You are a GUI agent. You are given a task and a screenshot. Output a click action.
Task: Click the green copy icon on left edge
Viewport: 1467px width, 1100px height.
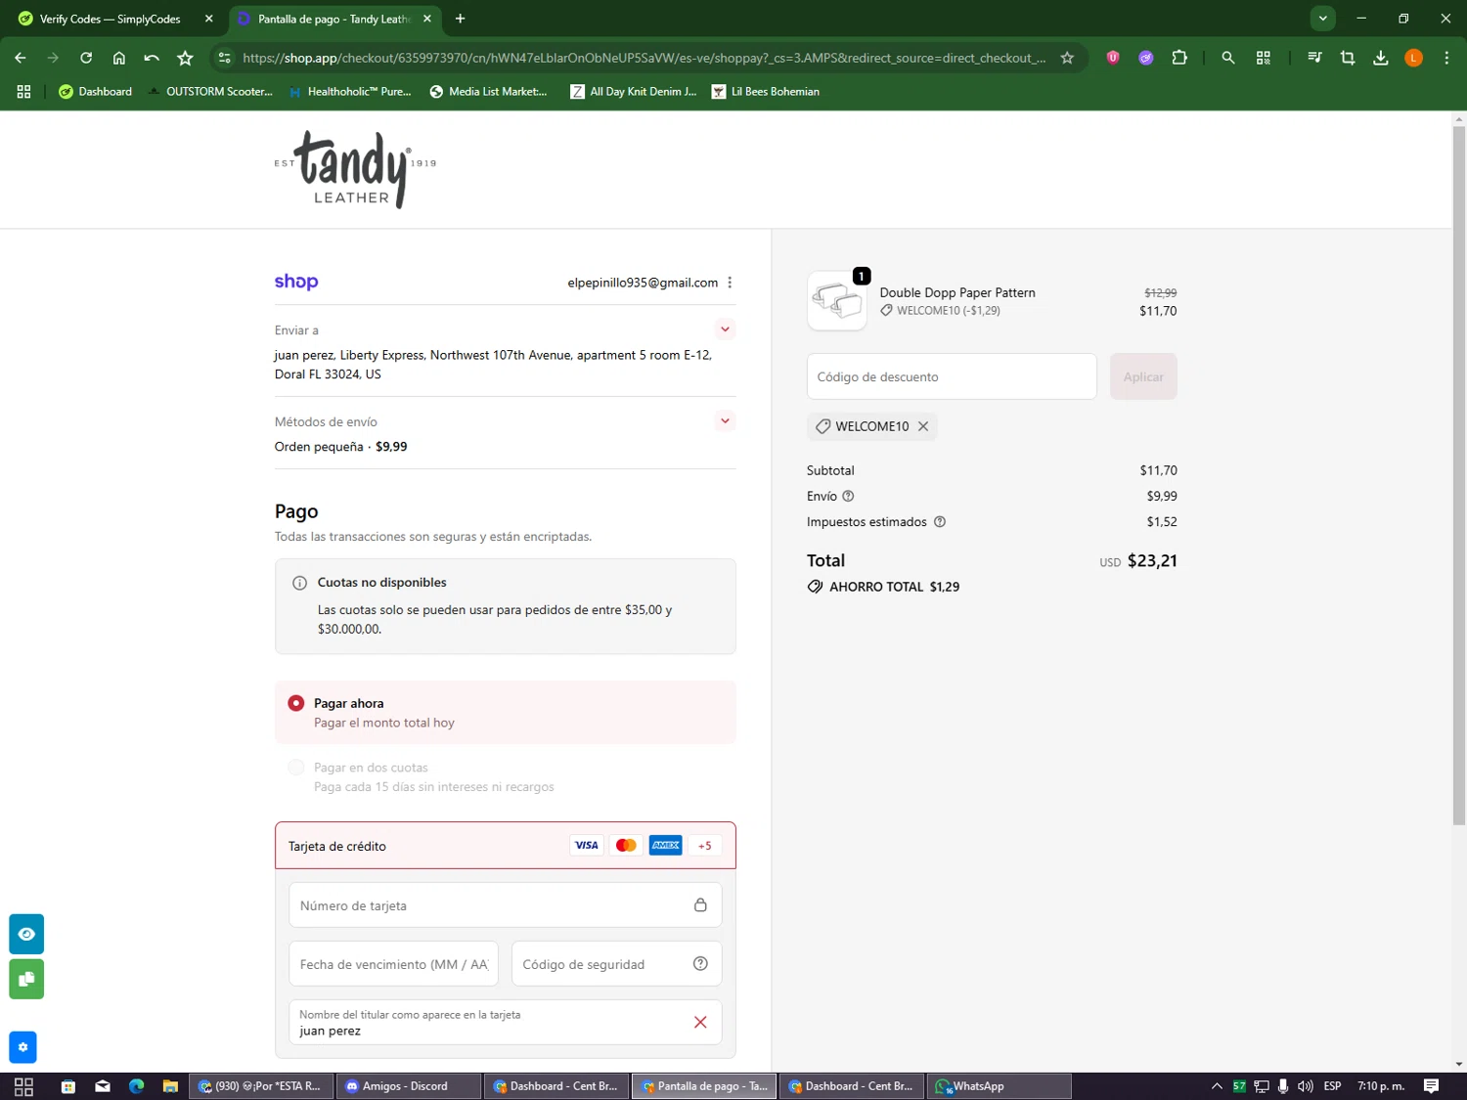point(26,979)
